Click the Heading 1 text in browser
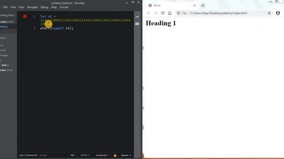Viewport: 284px width, 159px height. click(161, 23)
